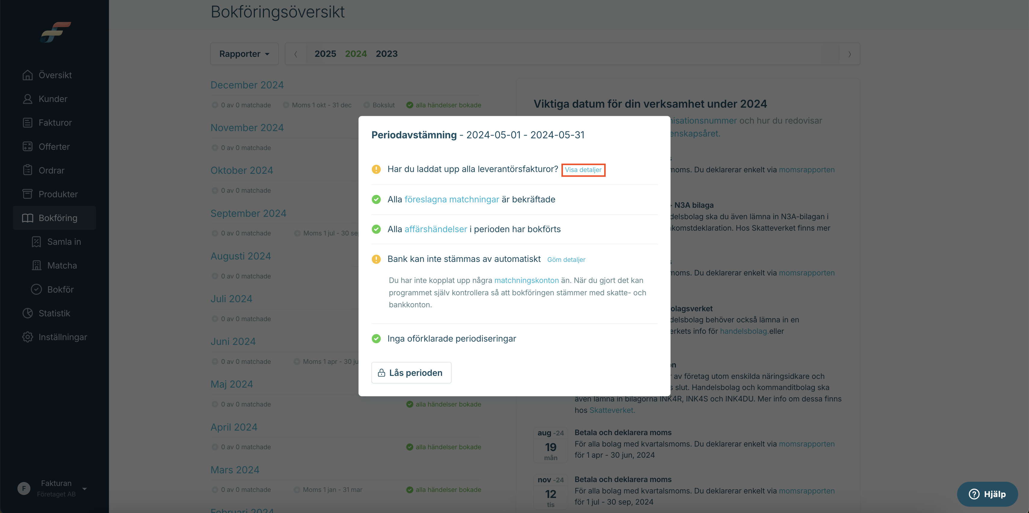The image size is (1029, 513).
Task: Open the Hjälp help widget
Action: (987, 494)
